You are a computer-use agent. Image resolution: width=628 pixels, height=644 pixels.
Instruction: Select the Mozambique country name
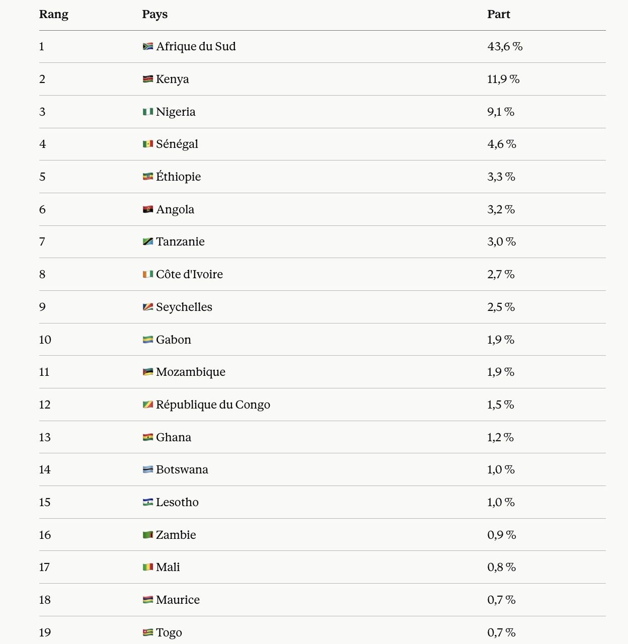tap(191, 372)
